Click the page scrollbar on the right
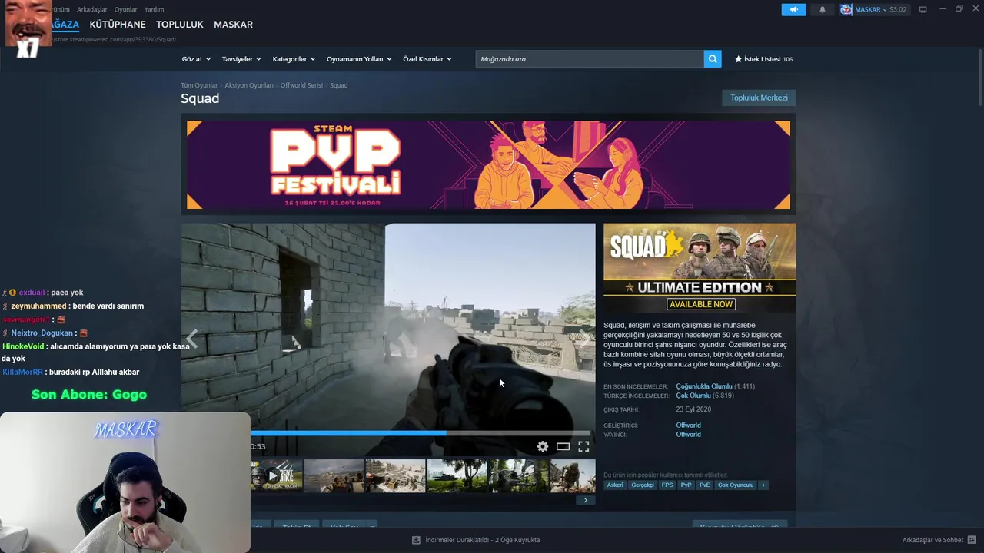 [979, 77]
